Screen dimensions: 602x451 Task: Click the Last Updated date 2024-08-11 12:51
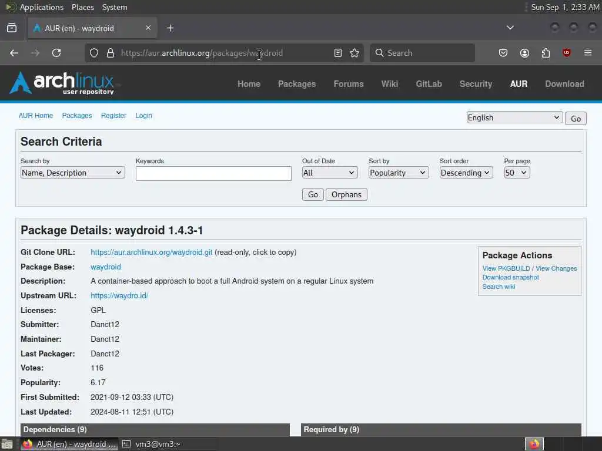pyautogui.click(x=132, y=412)
